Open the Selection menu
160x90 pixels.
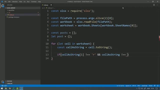(15, 1)
